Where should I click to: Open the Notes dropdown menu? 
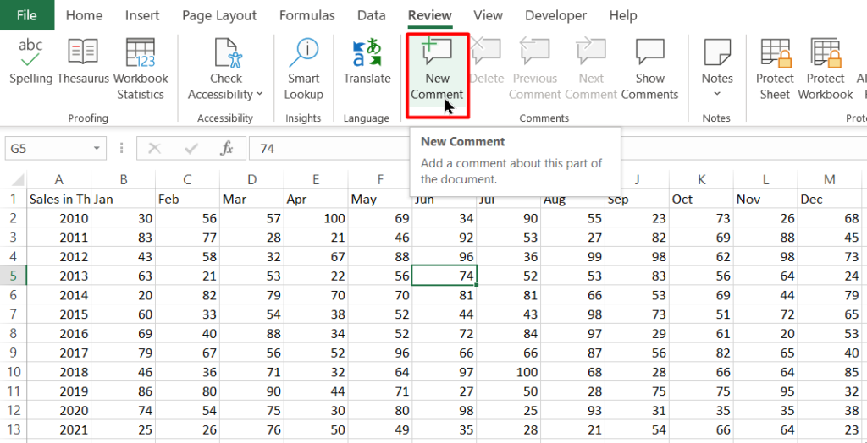pos(716,94)
